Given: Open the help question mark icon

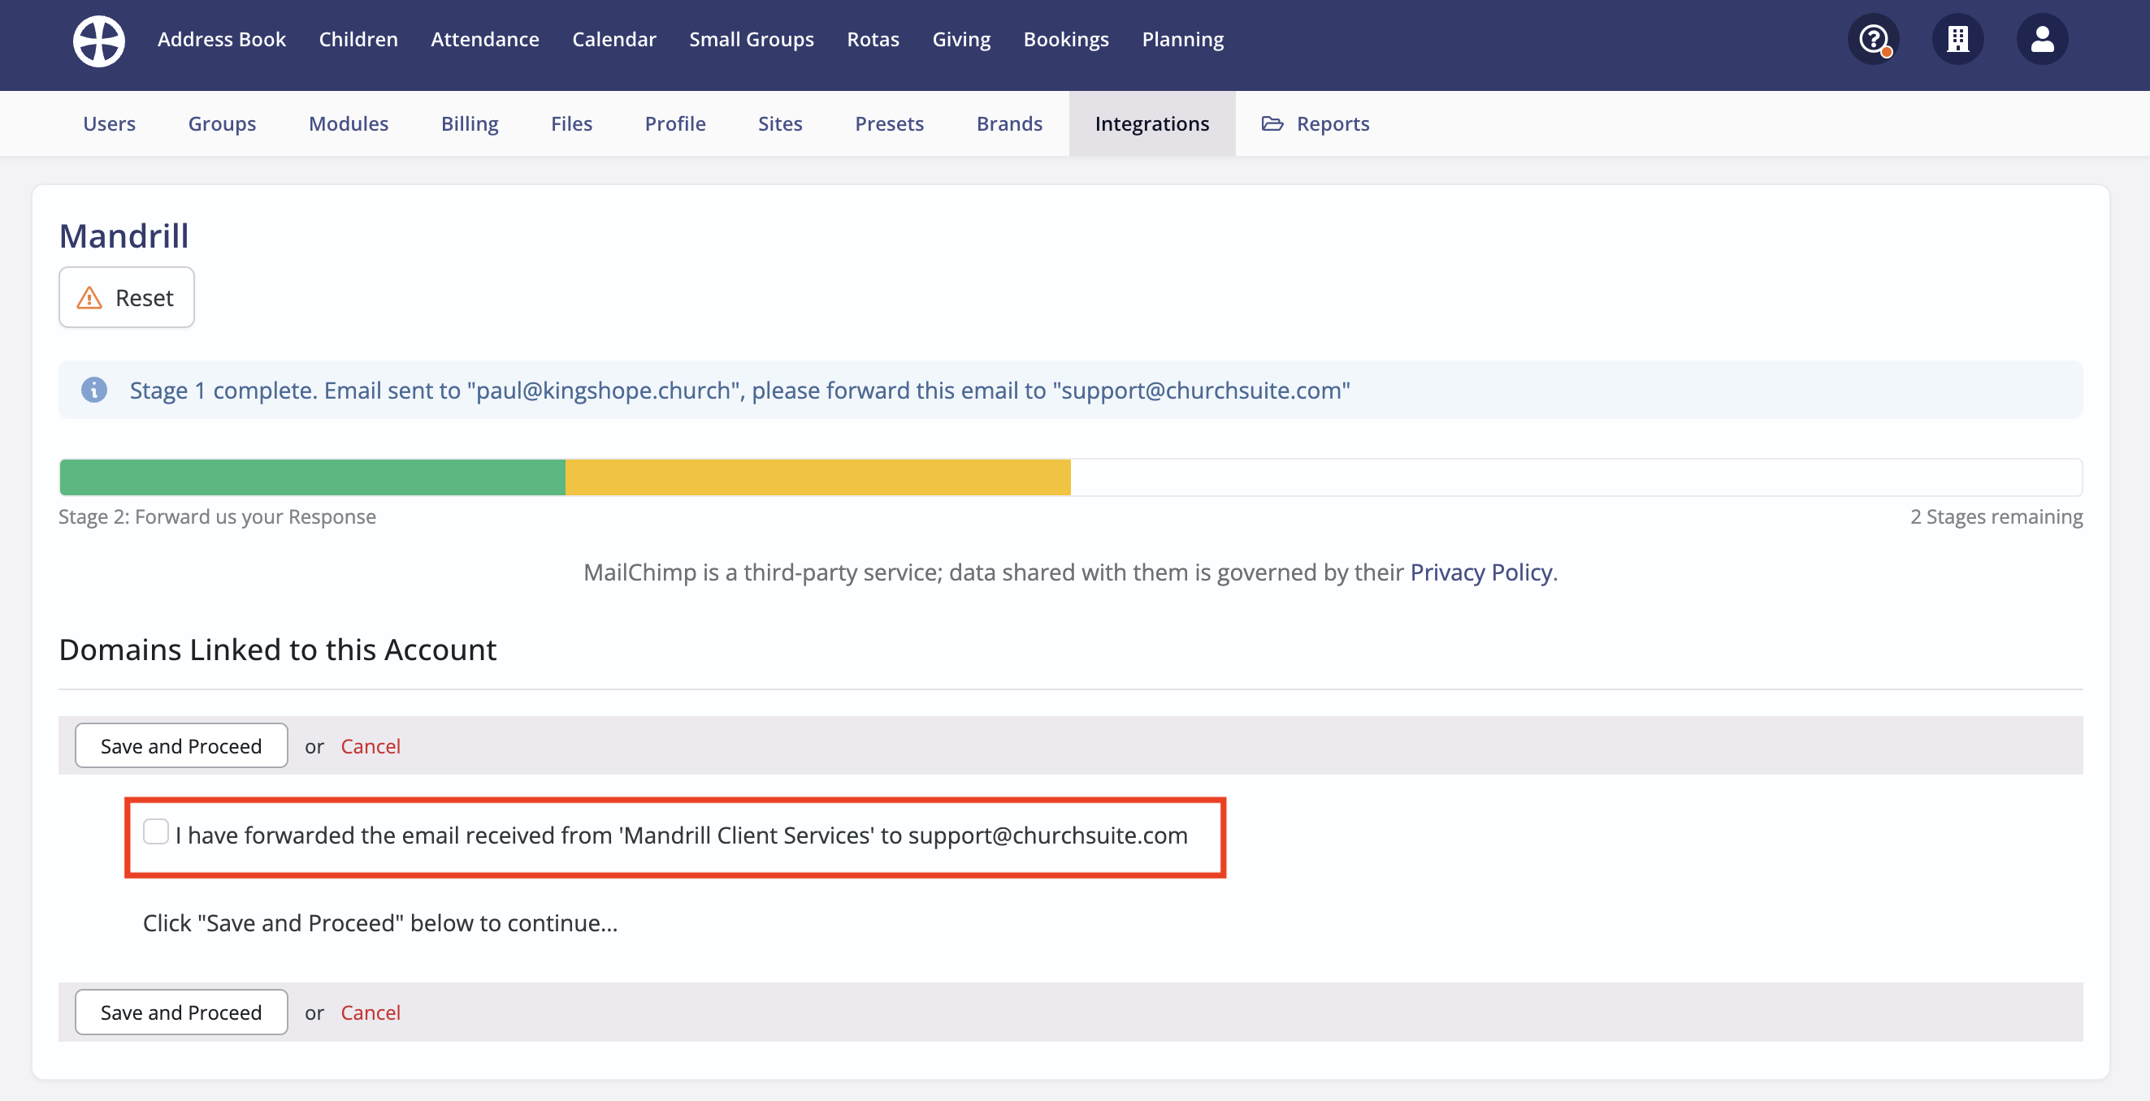Looking at the screenshot, I should click(1874, 39).
